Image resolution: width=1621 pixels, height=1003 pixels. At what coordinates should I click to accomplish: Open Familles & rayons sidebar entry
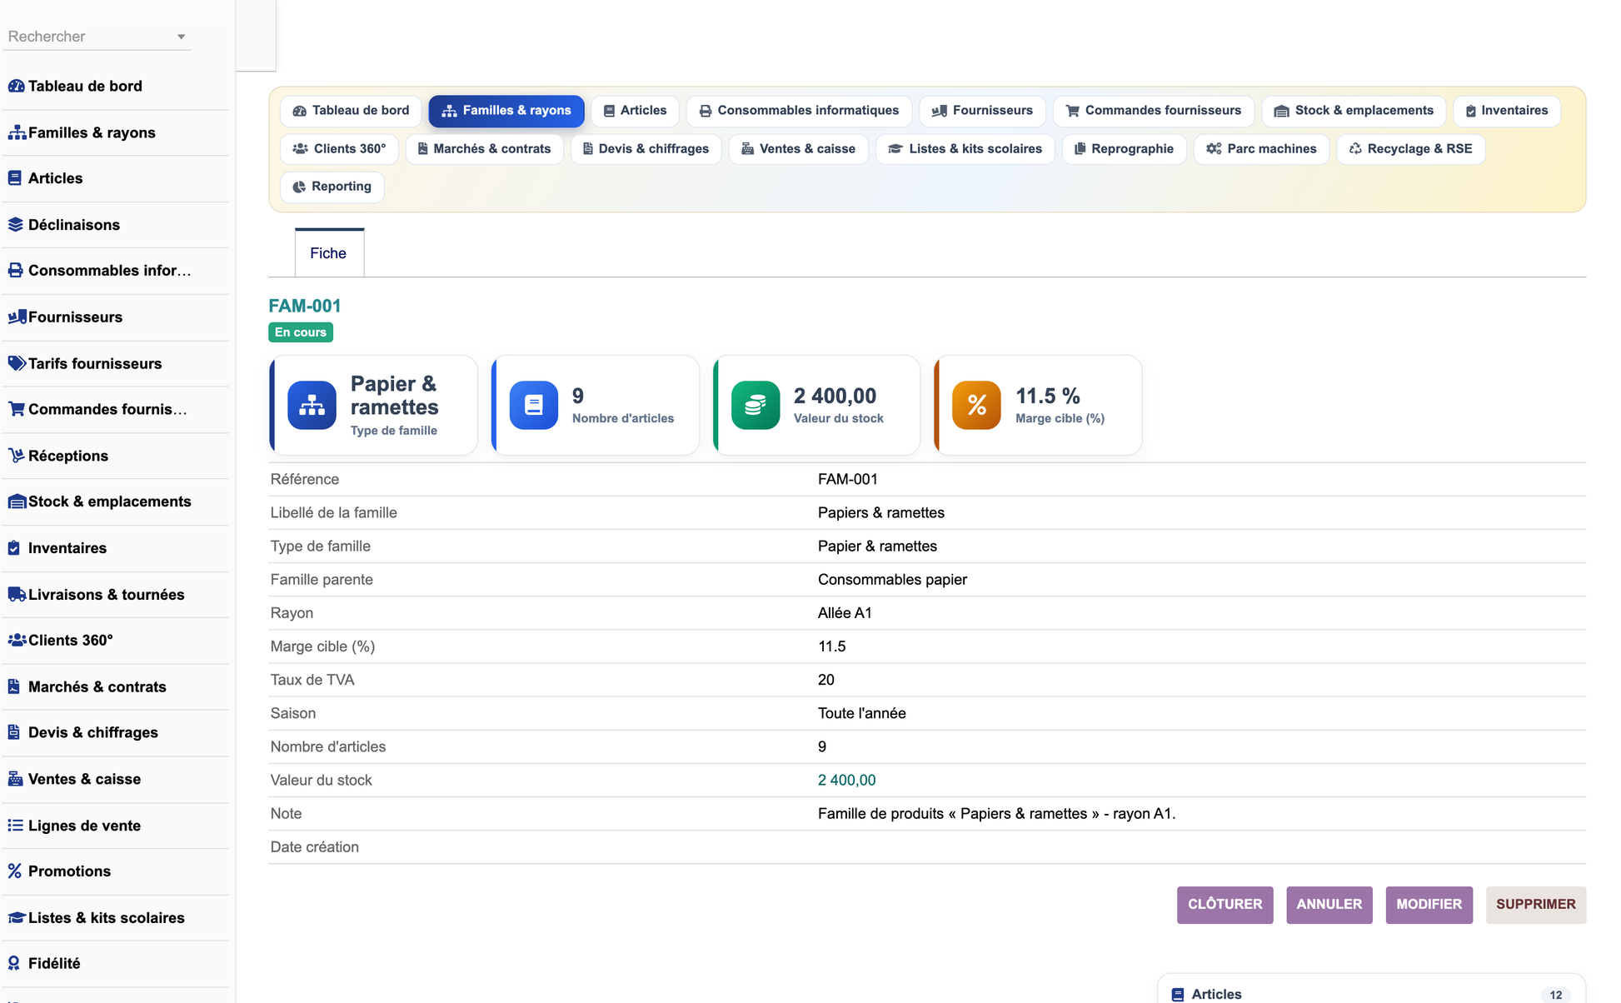[116, 133]
